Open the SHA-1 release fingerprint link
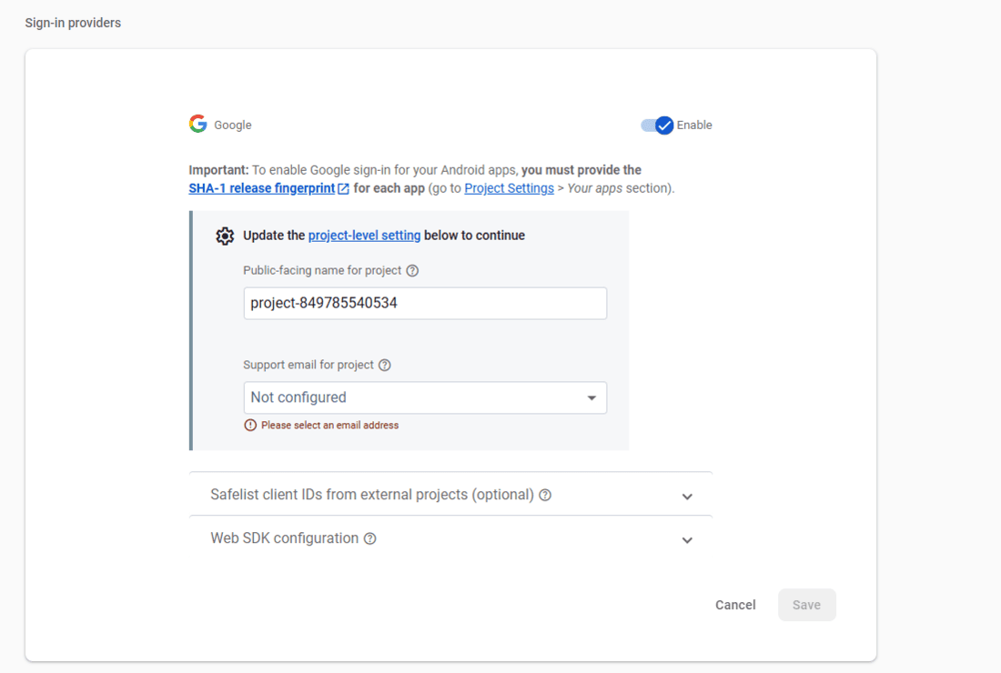 [x=262, y=188]
